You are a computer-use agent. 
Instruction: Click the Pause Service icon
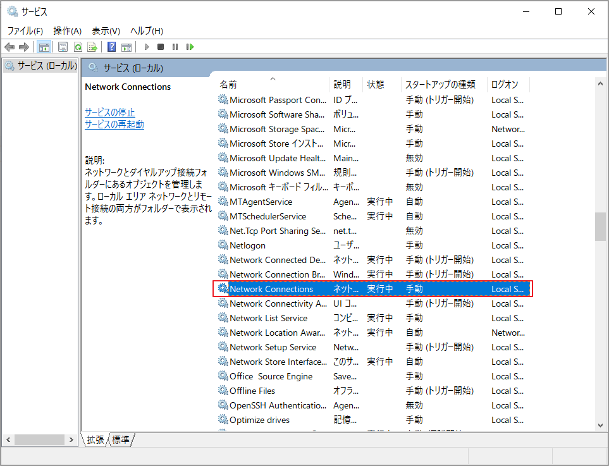175,47
